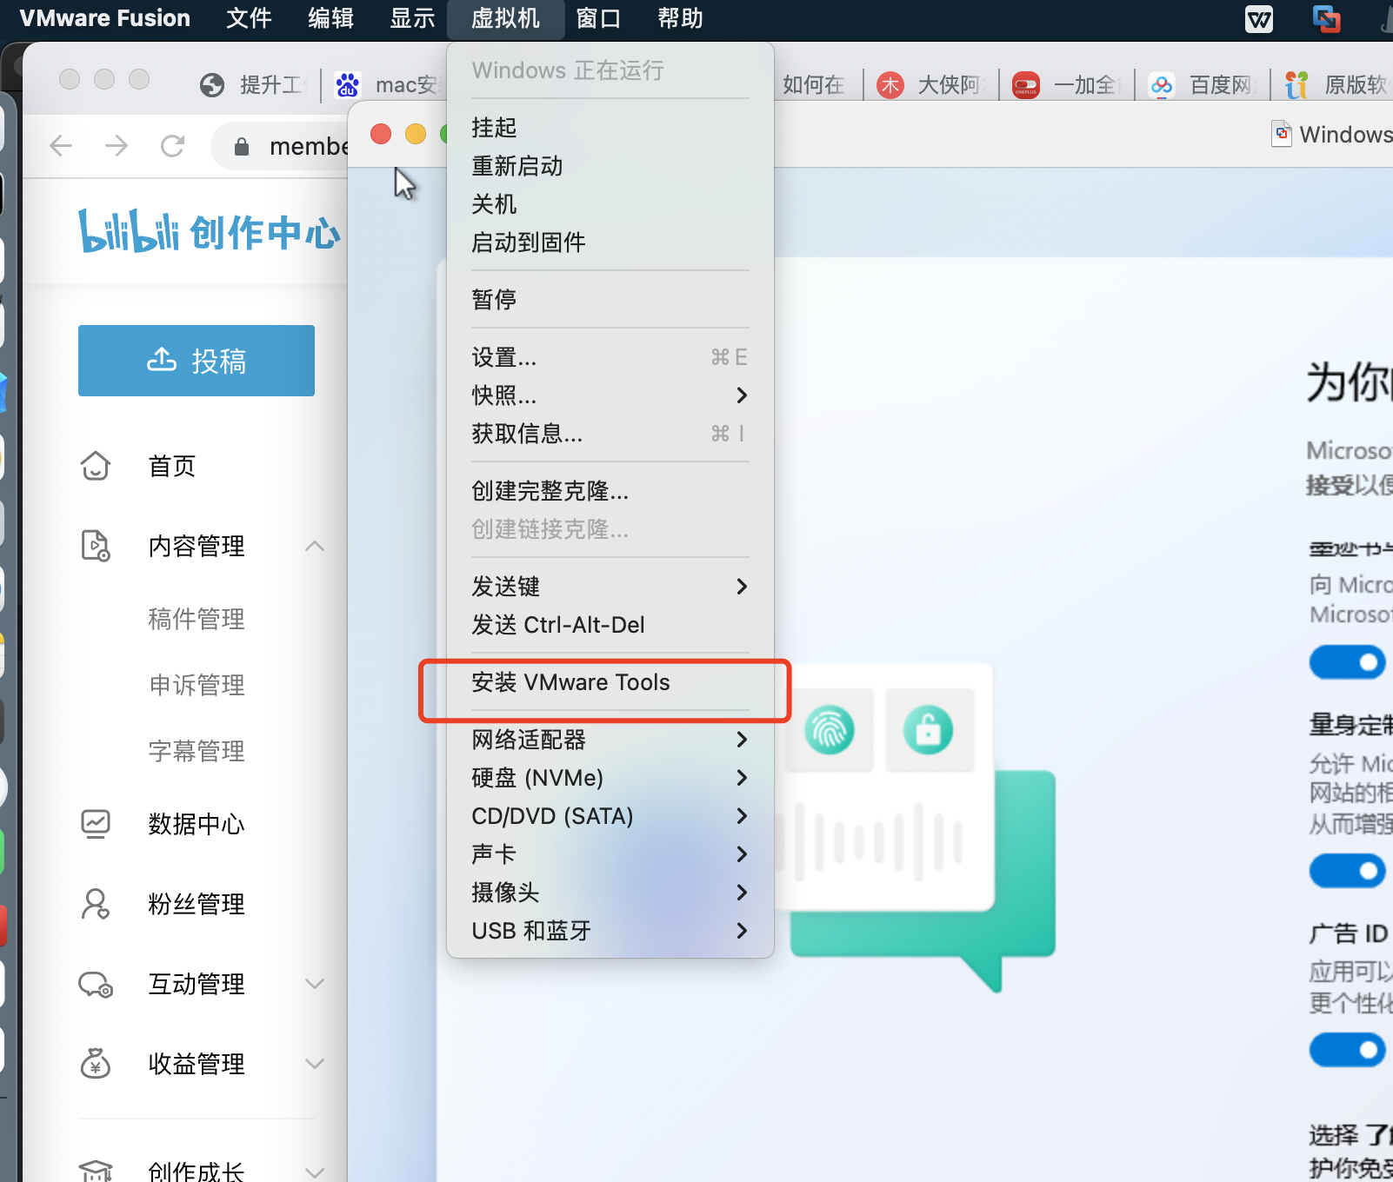Collapse the 内容管理 section chevron
The height and width of the screenshot is (1182, 1393).
click(315, 546)
